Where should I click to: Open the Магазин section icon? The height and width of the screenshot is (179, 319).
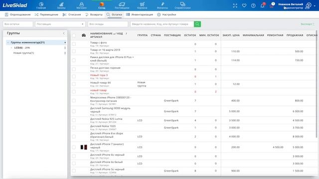pyautogui.click(x=81, y=5)
